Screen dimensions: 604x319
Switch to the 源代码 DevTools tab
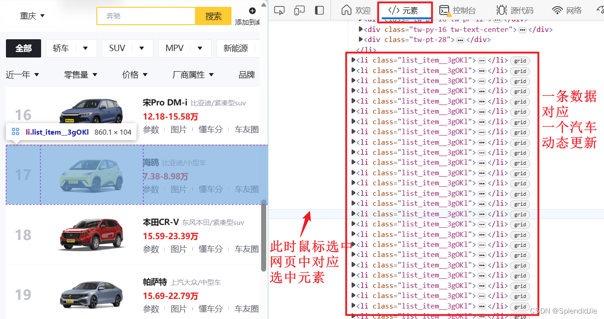(515, 10)
